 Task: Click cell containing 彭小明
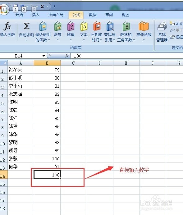[21, 78]
